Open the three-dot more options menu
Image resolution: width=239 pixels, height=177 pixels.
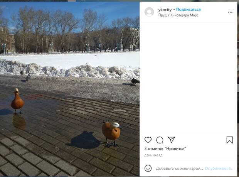(230, 12)
